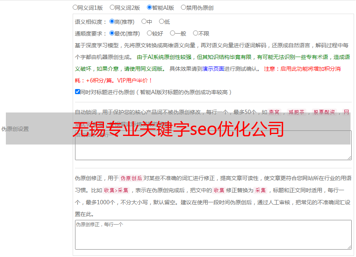Screen dimensions: 356x257
Task: Set 通顺度要求 to 不限
Action: click(195, 33)
